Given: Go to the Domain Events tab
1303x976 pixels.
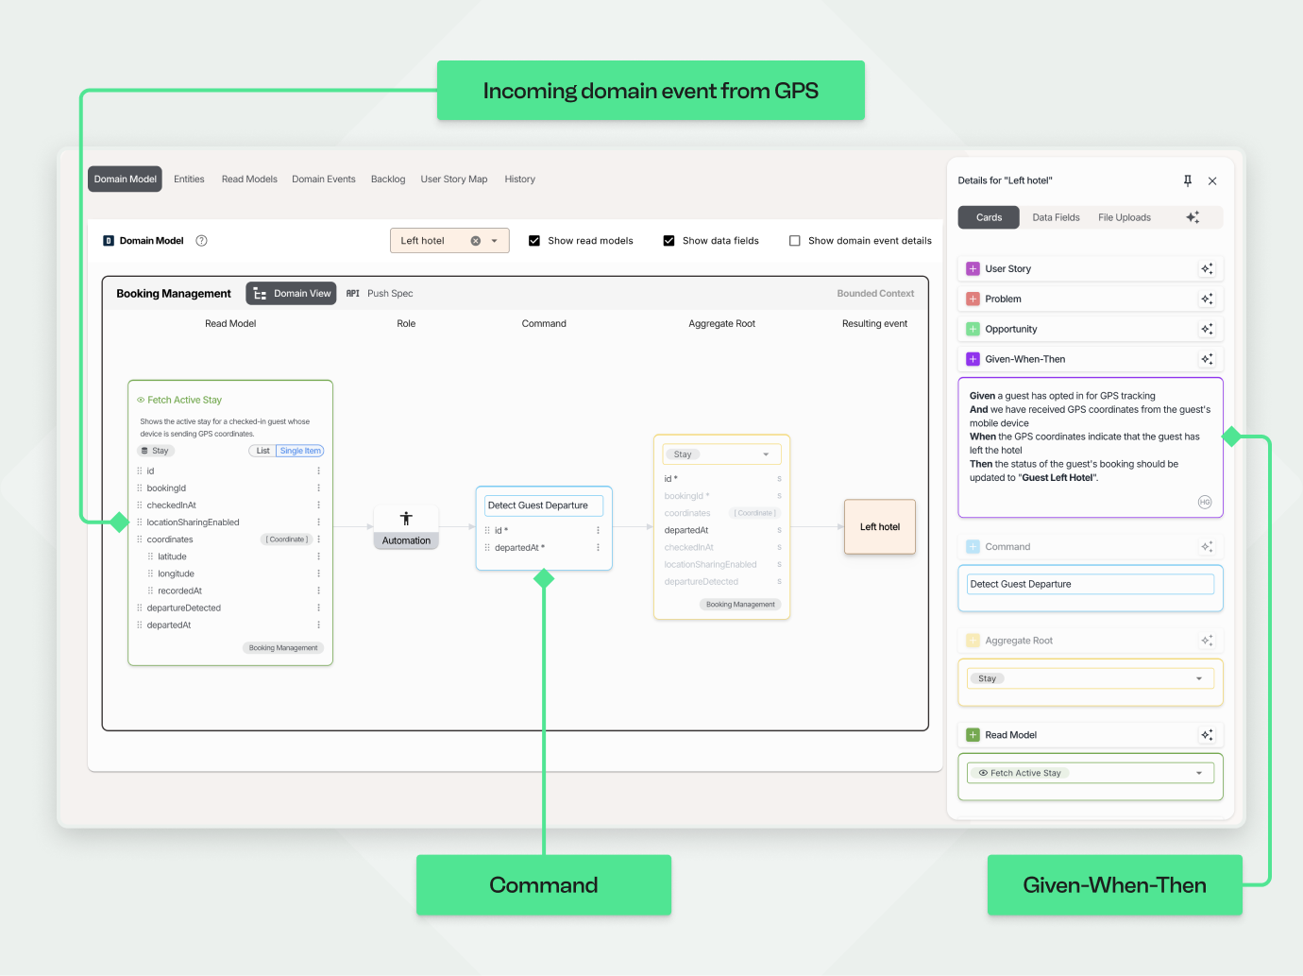Looking at the screenshot, I should pyautogui.click(x=324, y=179).
